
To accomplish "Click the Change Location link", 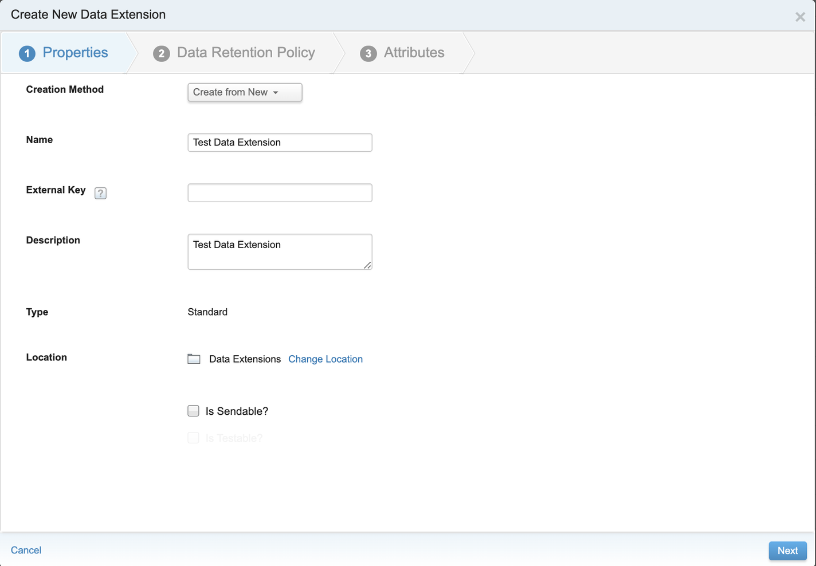I will (325, 359).
